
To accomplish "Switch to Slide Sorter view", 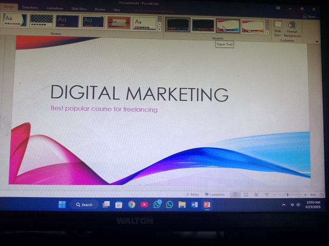I will [x=246, y=195].
